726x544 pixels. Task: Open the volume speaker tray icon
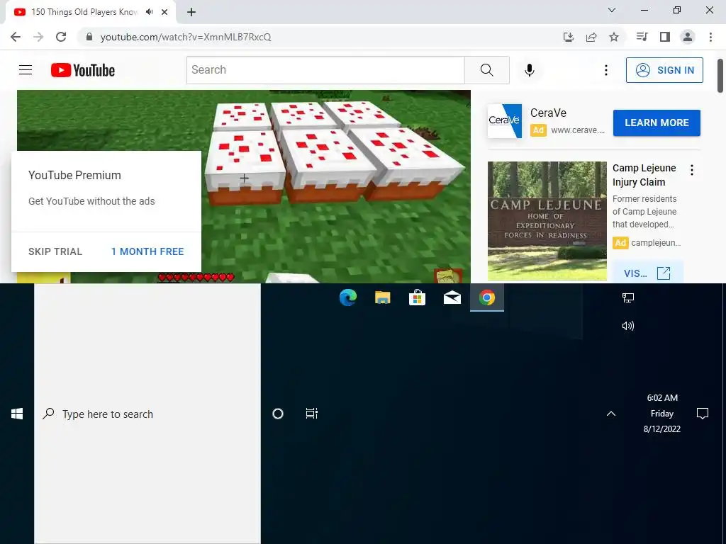628,326
